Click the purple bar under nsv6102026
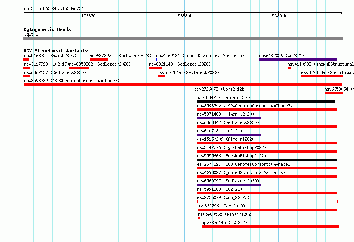Image resolution: width=354 pixels, height=242 pixels. (298, 60)
